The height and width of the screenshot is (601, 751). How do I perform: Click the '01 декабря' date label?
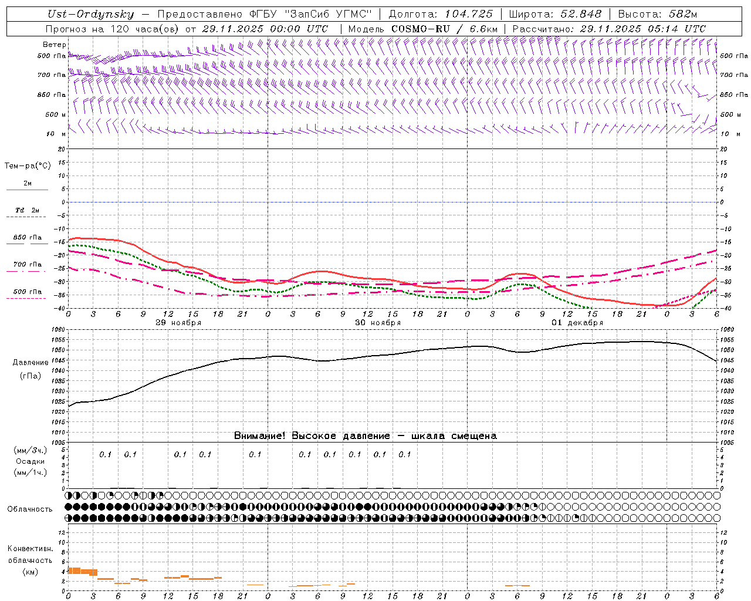(577, 323)
